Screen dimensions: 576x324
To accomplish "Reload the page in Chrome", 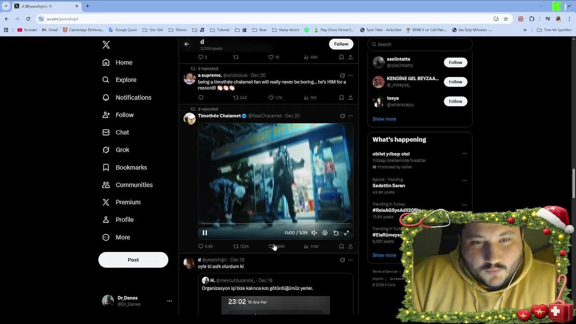I will [28, 19].
